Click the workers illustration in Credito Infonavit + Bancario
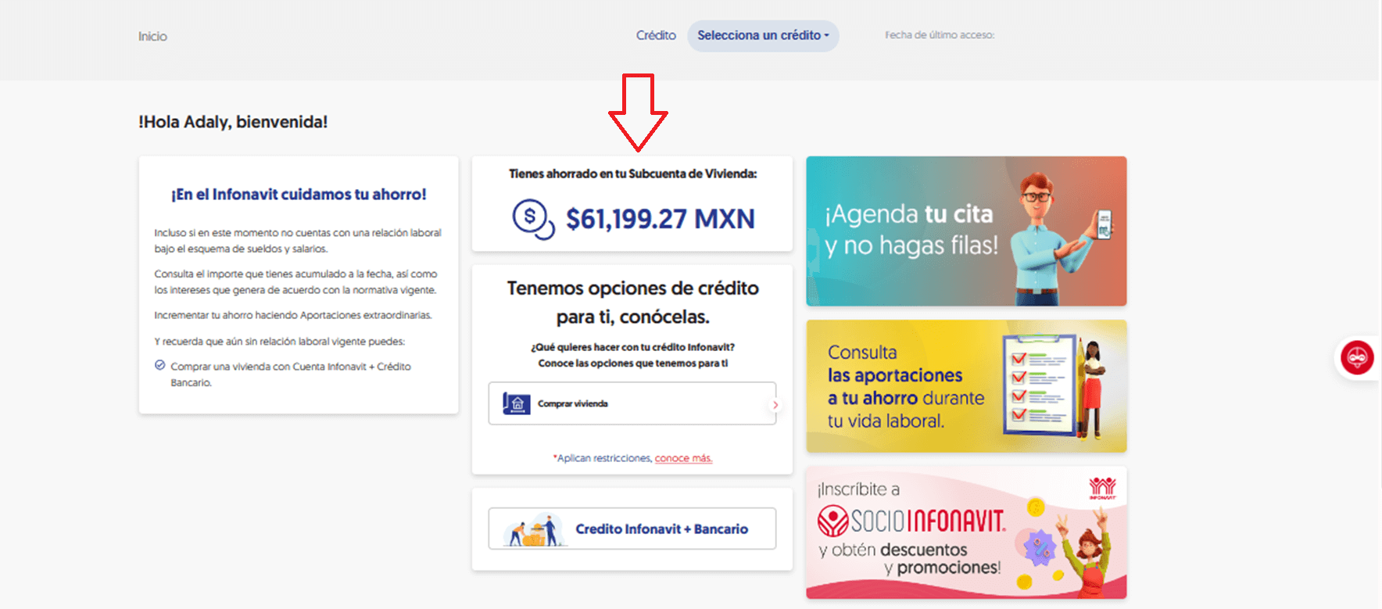 (x=535, y=529)
